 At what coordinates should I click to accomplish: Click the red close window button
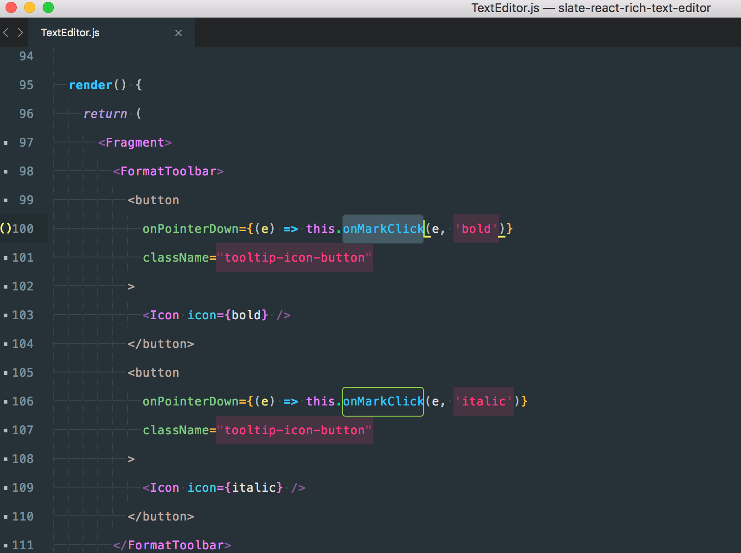[11, 7]
